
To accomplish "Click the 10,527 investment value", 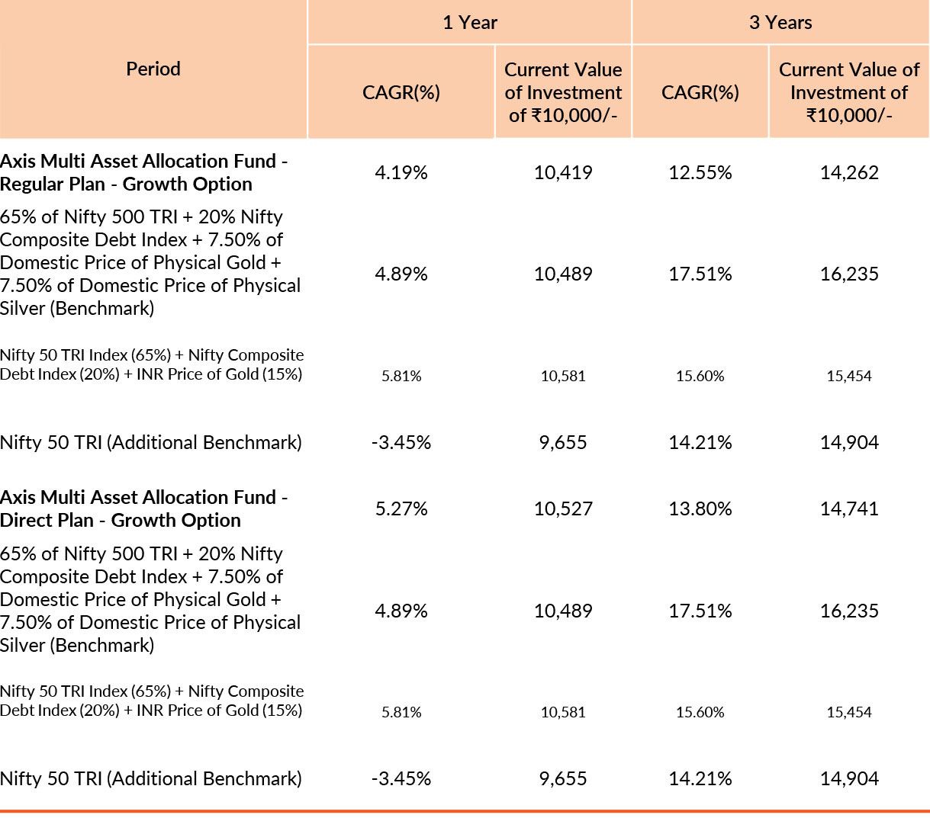I will [563, 508].
